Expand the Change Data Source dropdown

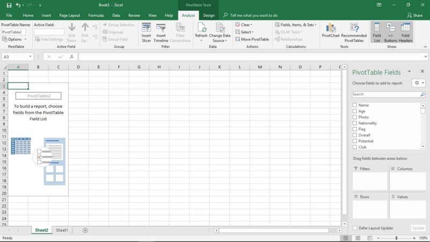pos(219,41)
